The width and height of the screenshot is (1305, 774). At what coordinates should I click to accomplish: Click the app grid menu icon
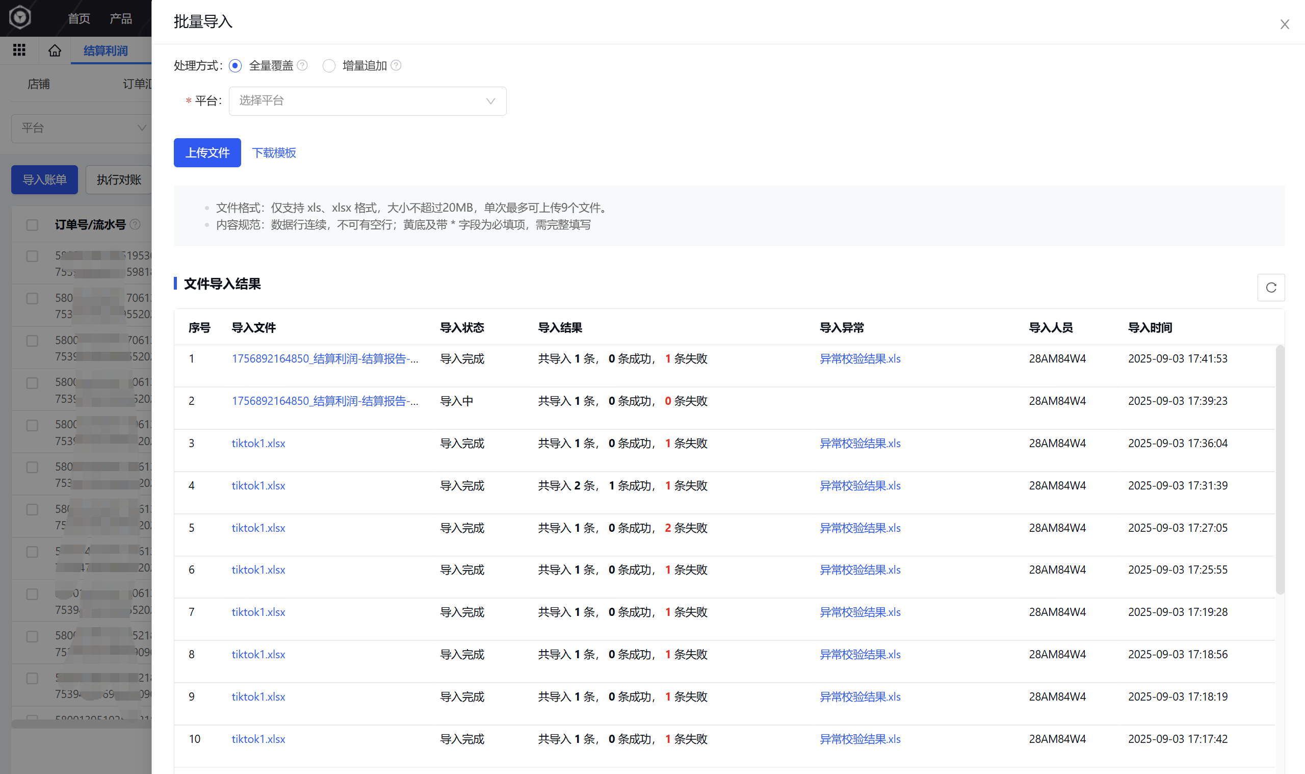coord(19,50)
